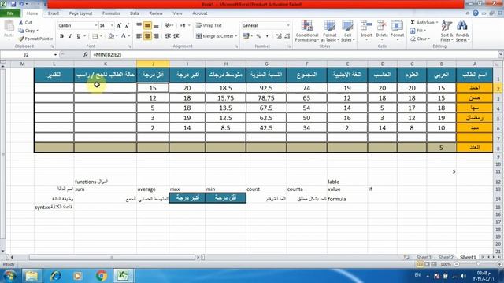Screen dimensions: 504x283
Task: Open Cell Styles gallery
Action: click(x=347, y=31)
